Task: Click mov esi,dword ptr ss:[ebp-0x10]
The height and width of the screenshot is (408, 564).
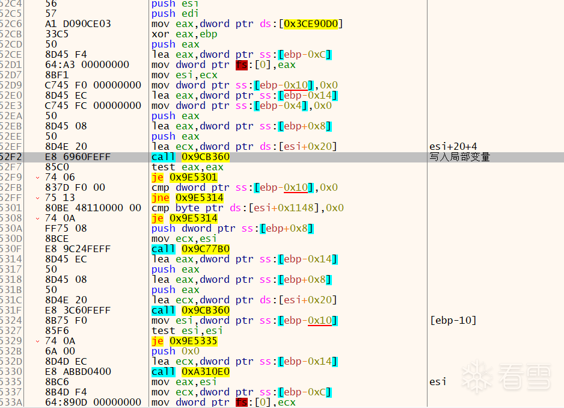Action: [x=245, y=321]
